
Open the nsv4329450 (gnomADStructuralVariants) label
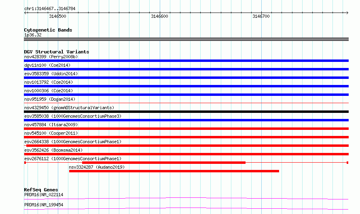69,108
